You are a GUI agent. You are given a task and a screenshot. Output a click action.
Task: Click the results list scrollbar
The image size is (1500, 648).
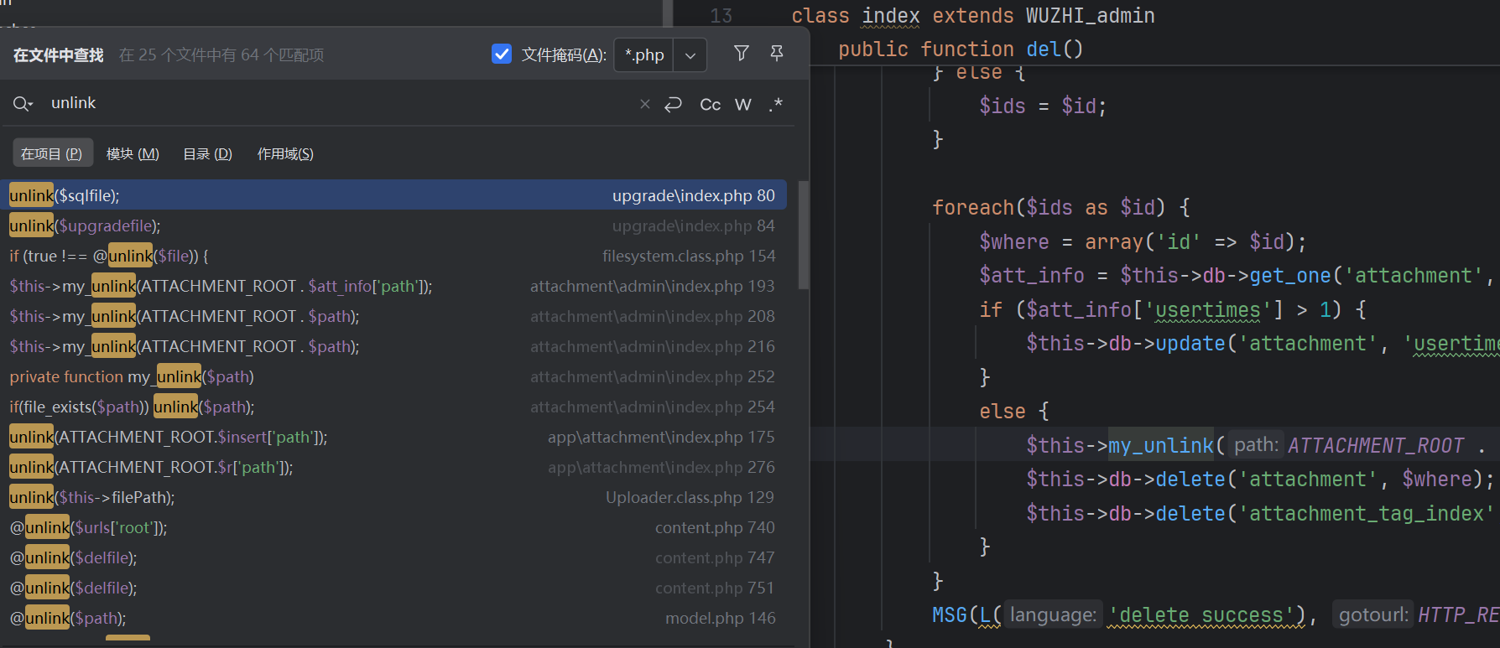[x=803, y=236]
